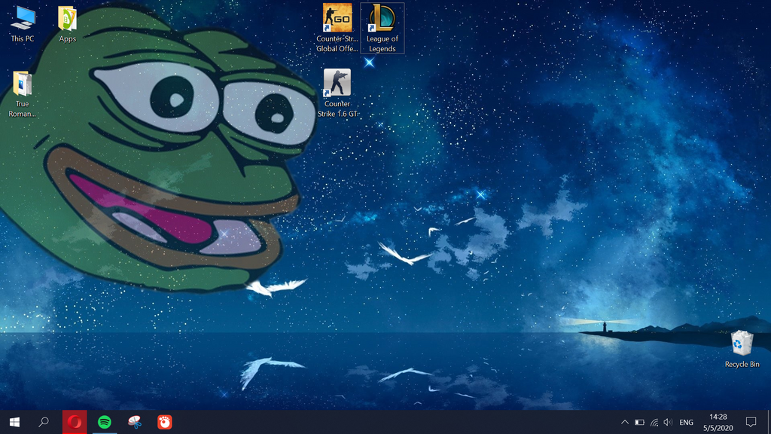
Task: Open the Snipping tool taskbar icon
Action: tap(135, 422)
